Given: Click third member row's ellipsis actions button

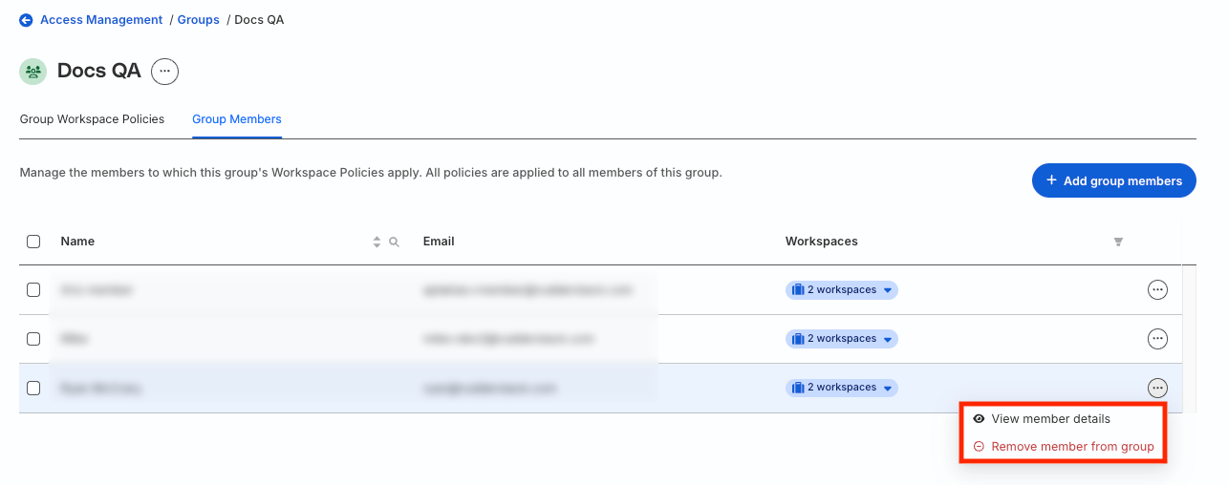Looking at the screenshot, I should (x=1157, y=388).
